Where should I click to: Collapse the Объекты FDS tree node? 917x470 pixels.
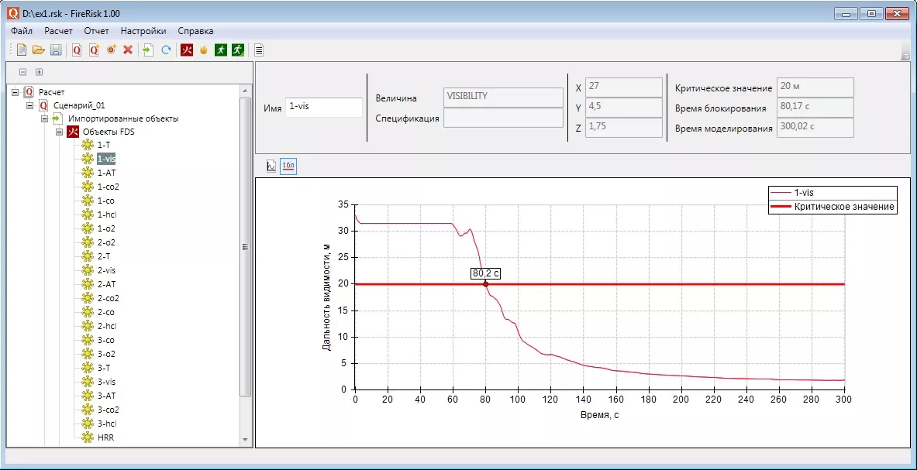58,132
